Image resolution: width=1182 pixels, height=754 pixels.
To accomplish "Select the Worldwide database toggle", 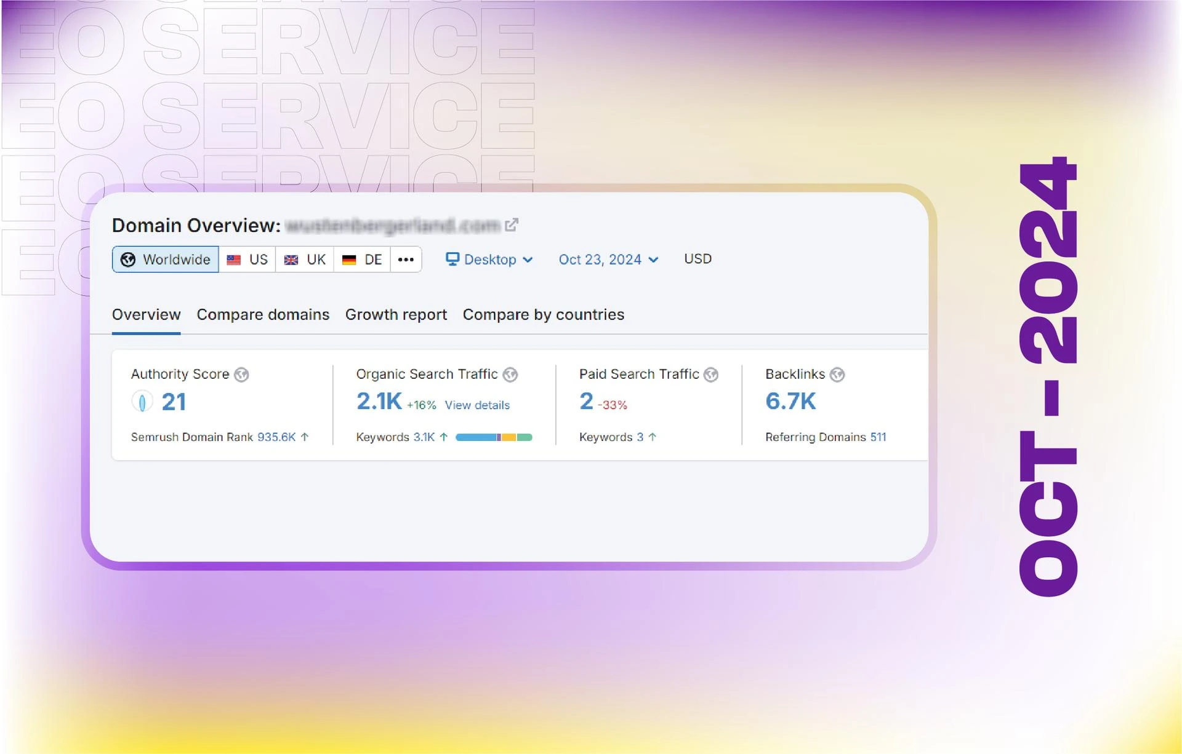I will click(x=165, y=260).
